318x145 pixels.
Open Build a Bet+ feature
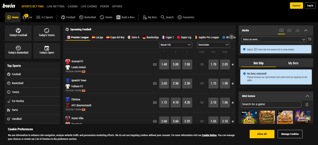pos(125,17)
